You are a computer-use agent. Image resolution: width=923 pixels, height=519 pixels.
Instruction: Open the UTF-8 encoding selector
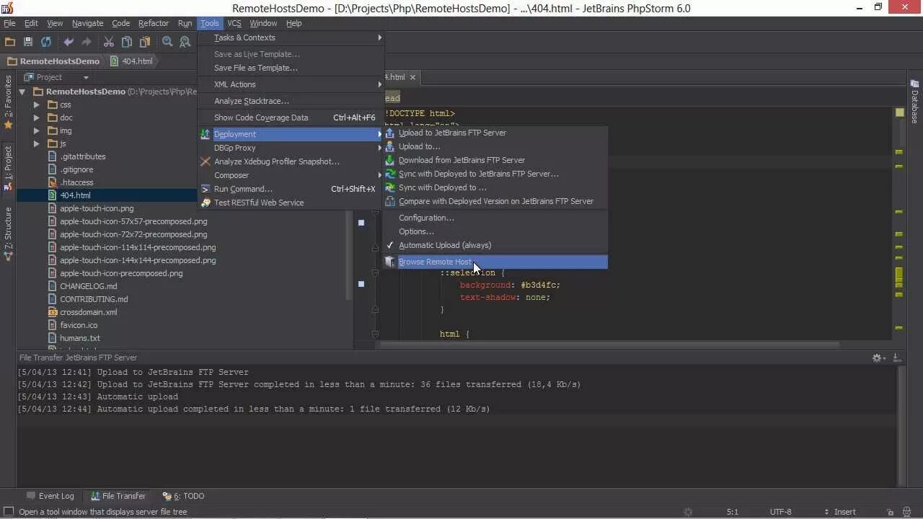click(x=780, y=512)
